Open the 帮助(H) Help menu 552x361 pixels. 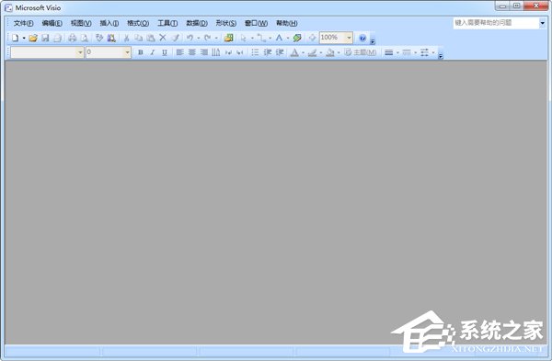point(286,23)
